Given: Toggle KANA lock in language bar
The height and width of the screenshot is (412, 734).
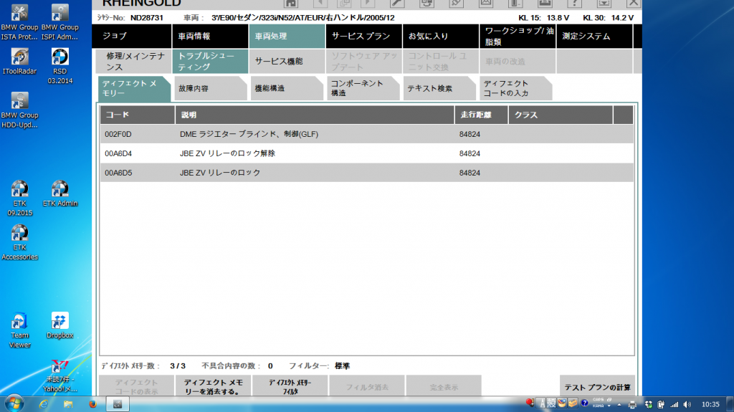Looking at the screenshot, I should tap(598, 406).
